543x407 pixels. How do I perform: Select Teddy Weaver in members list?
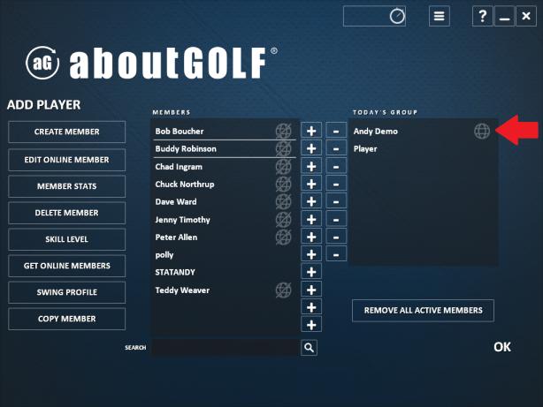(x=225, y=290)
